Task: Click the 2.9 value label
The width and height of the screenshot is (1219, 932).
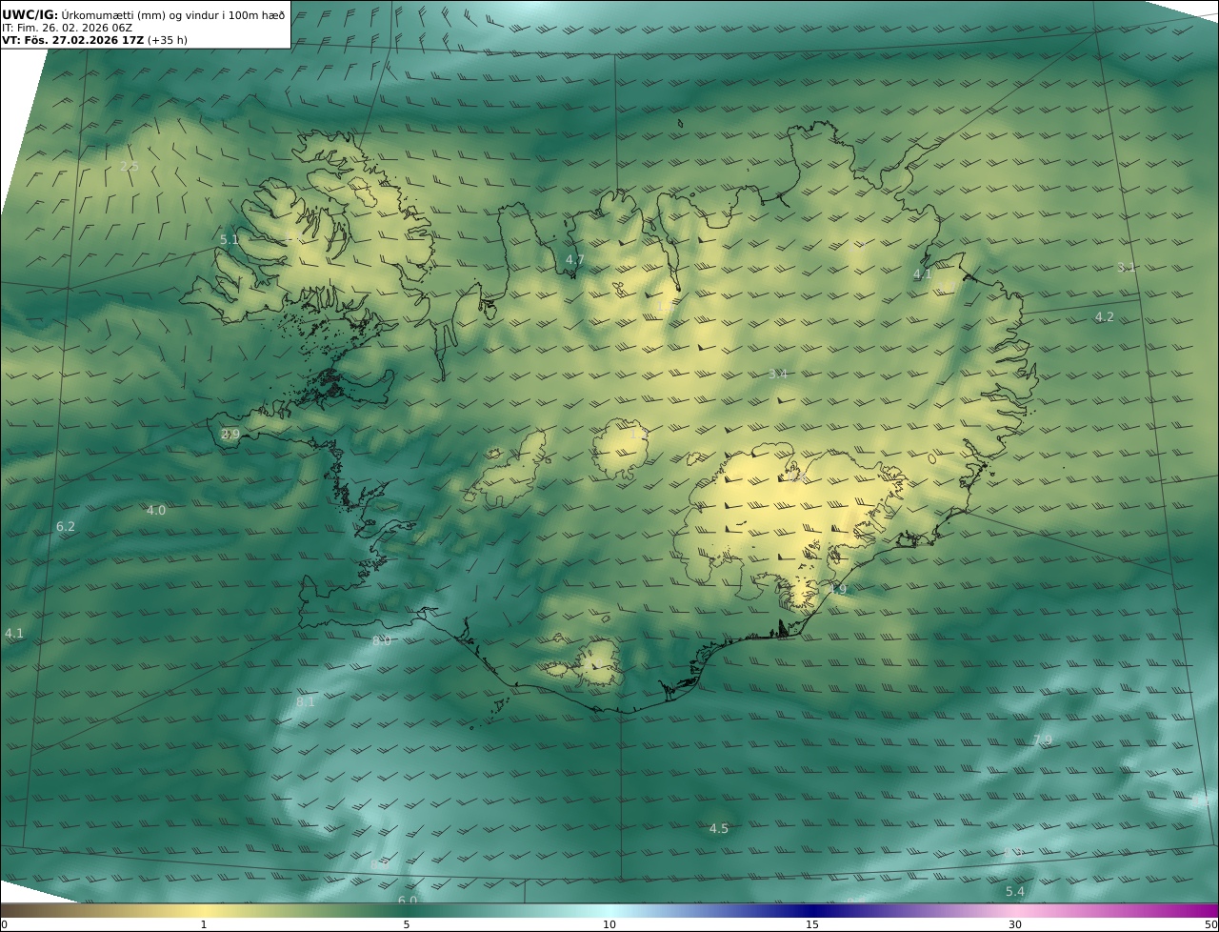Action: pos(230,435)
